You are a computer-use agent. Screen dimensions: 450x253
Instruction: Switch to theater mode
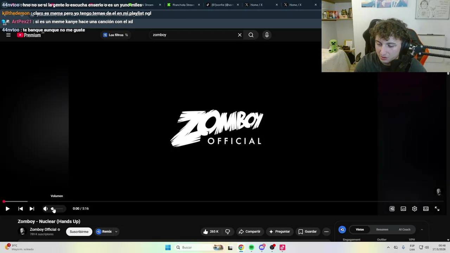pyautogui.click(x=426, y=209)
